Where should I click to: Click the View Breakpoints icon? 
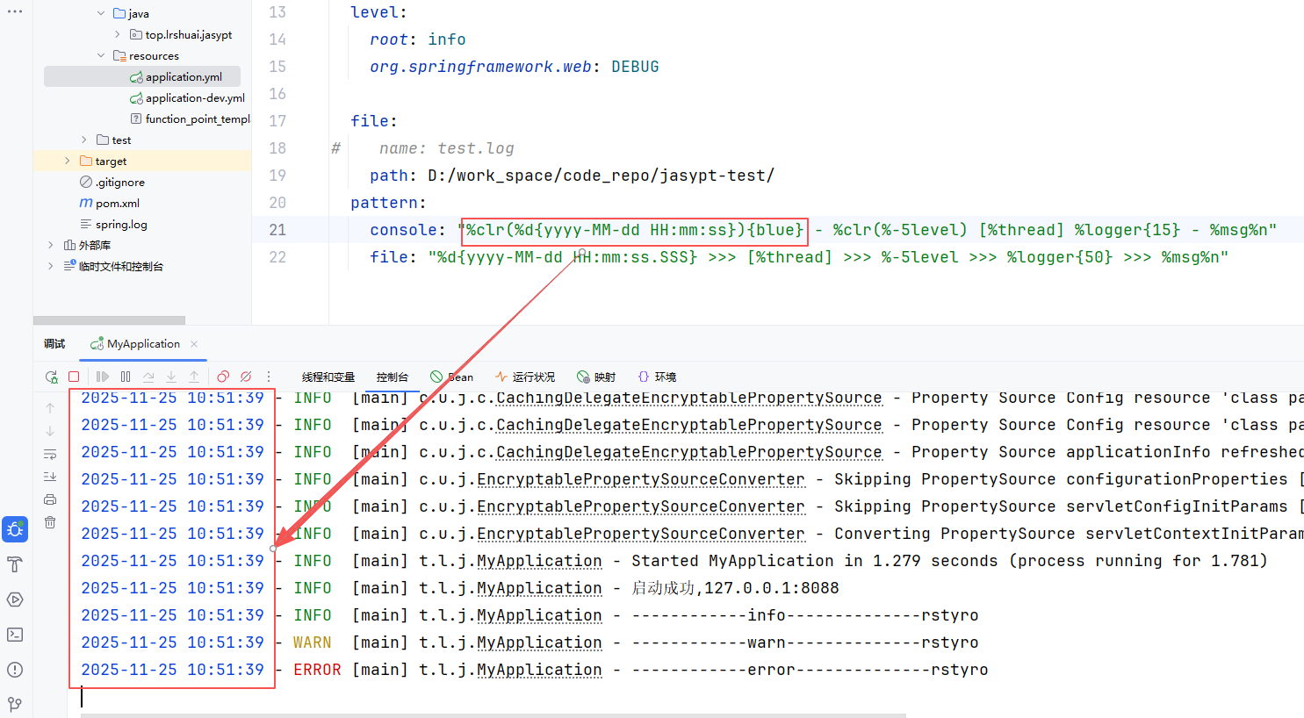(x=223, y=377)
